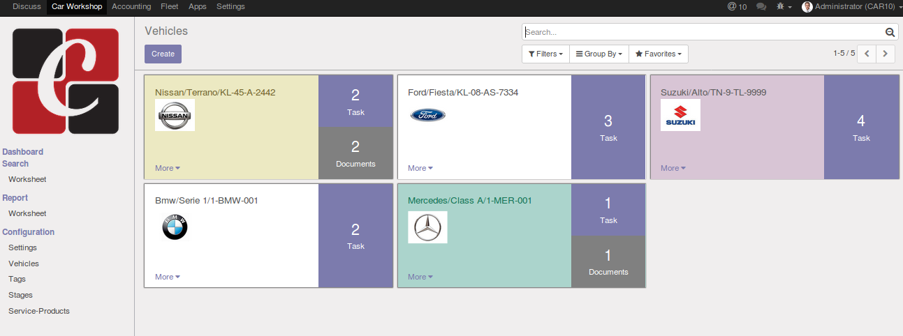Expand More on Bmw Serie 1 card
Image resolution: width=903 pixels, height=336 pixels.
pyautogui.click(x=168, y=277)
